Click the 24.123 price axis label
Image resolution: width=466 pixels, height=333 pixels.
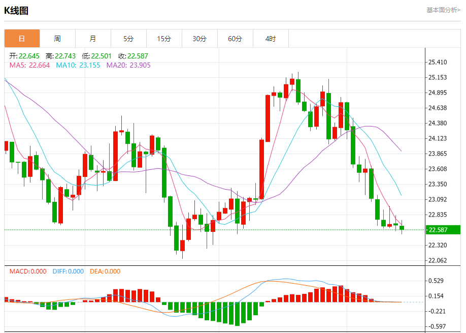pyautogui.click(x=438, y=138)
